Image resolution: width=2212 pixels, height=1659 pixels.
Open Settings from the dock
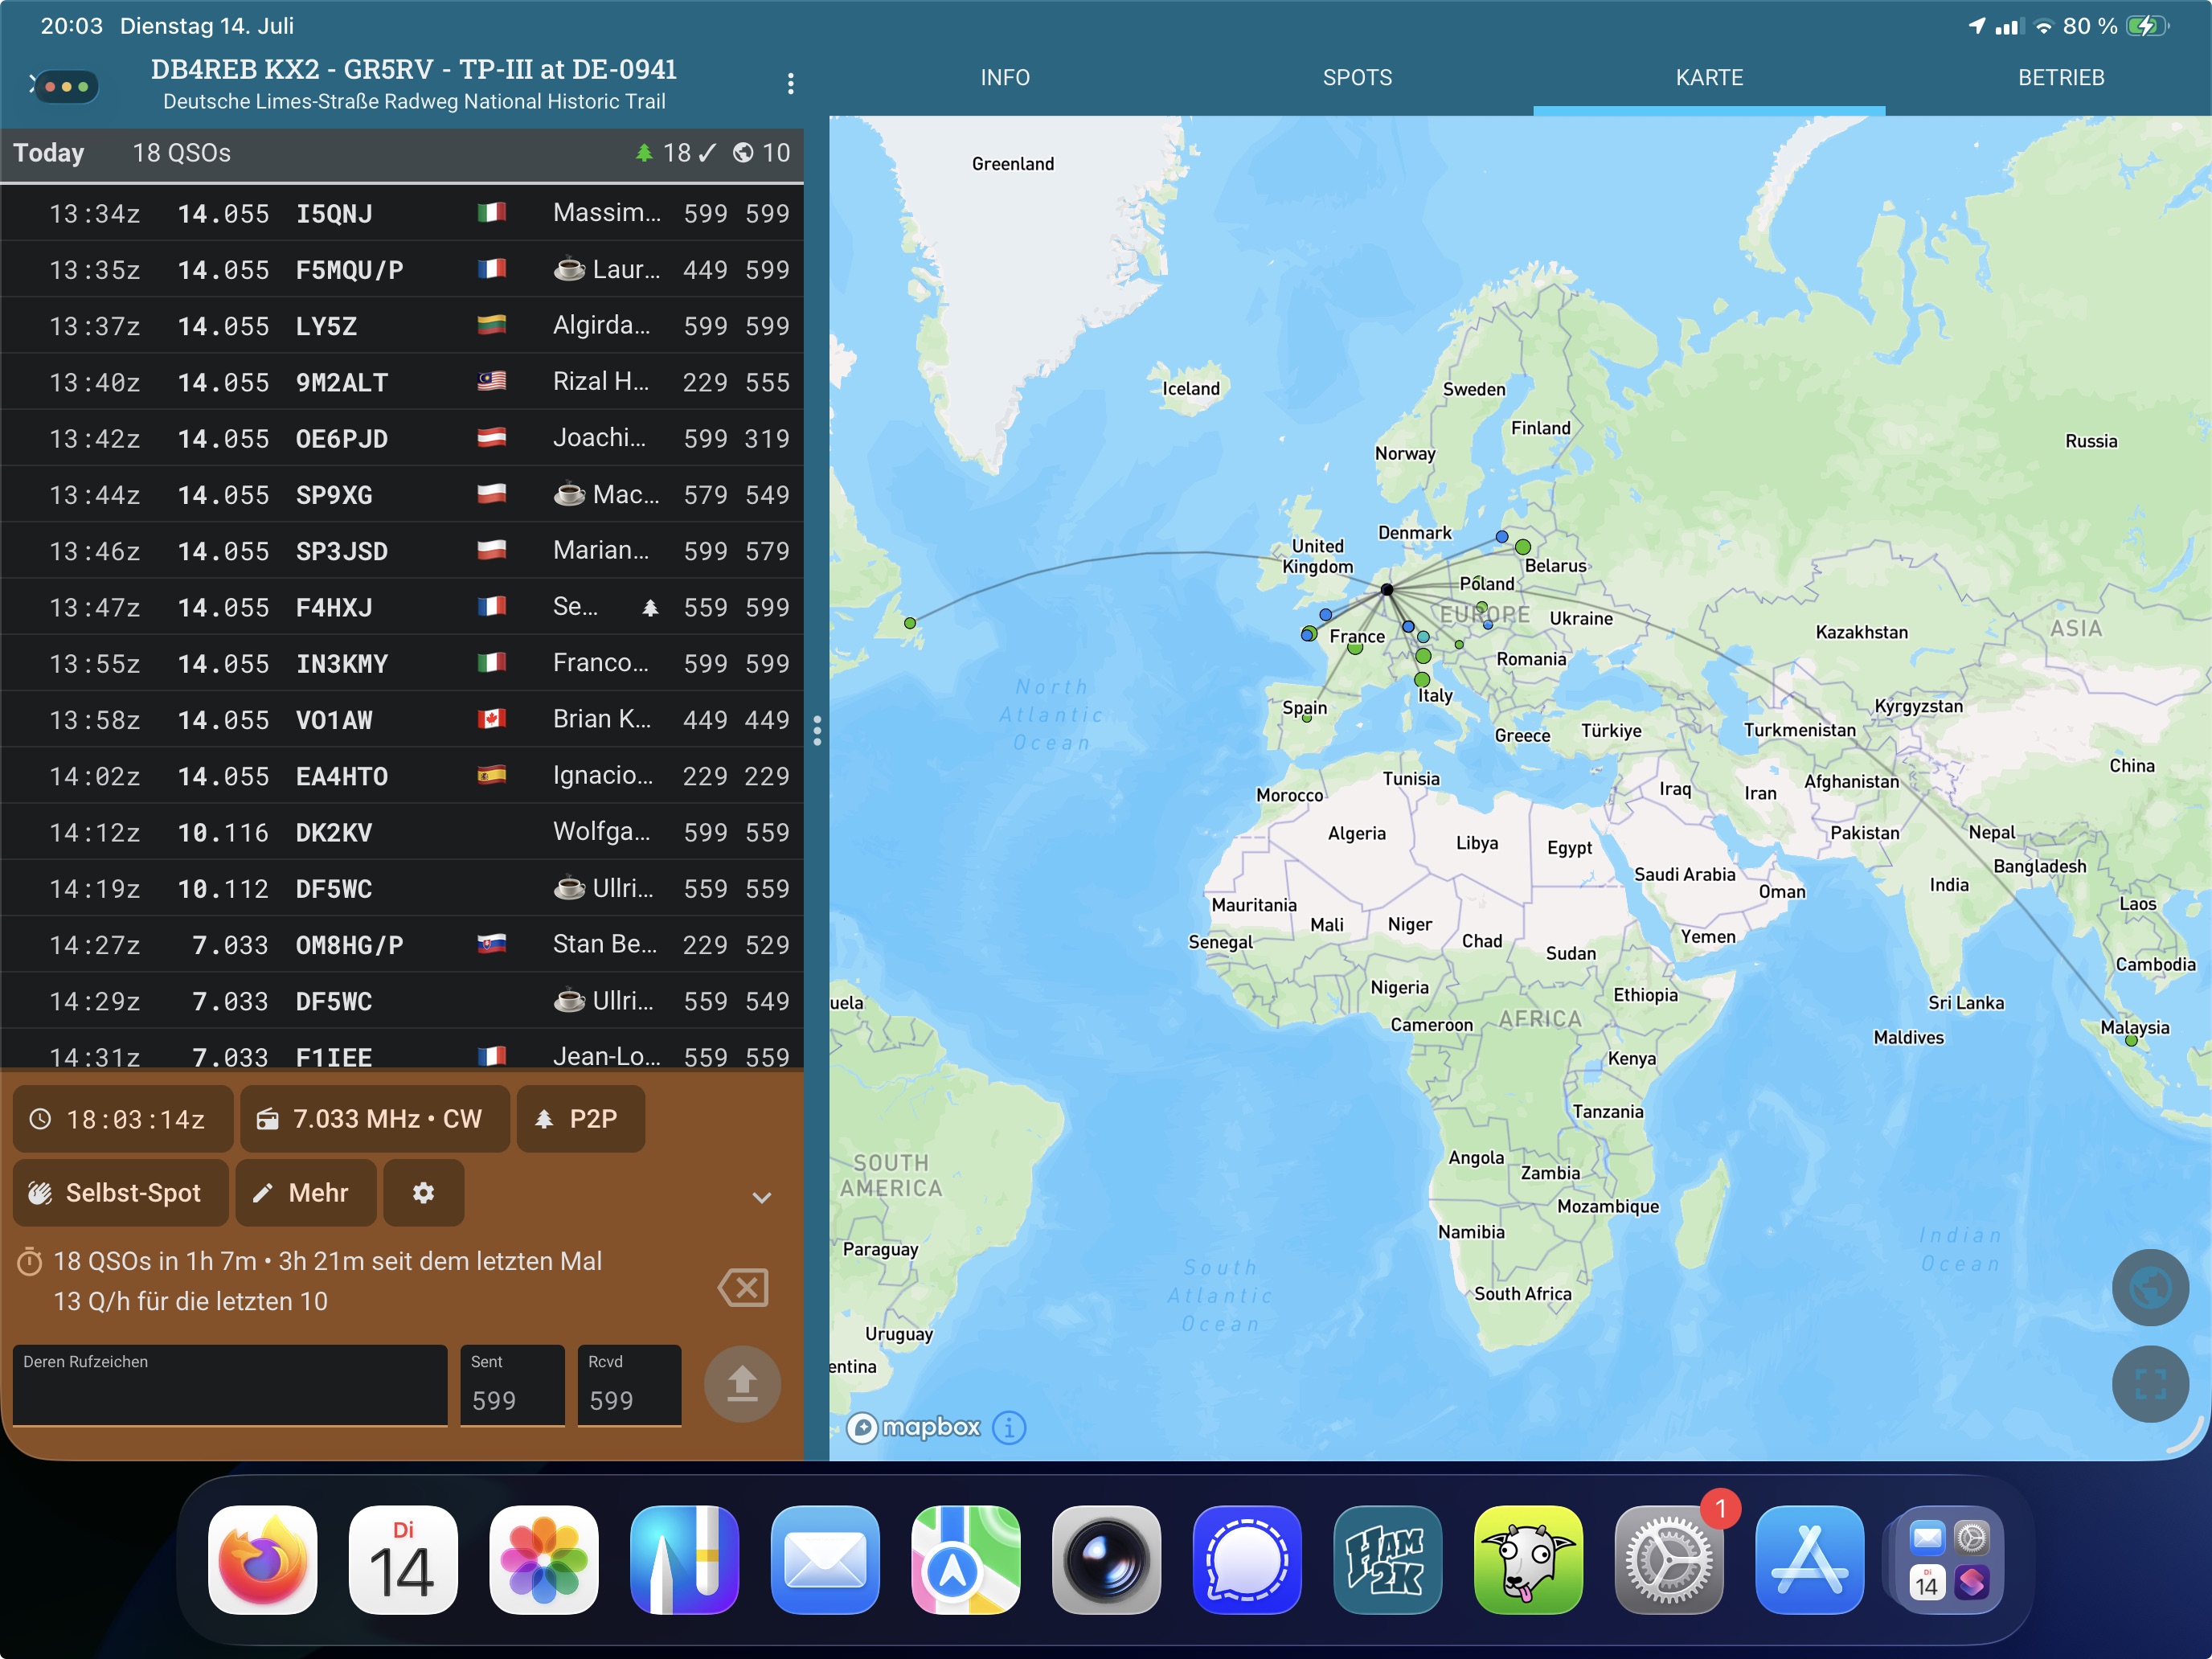[1669, 1560]
